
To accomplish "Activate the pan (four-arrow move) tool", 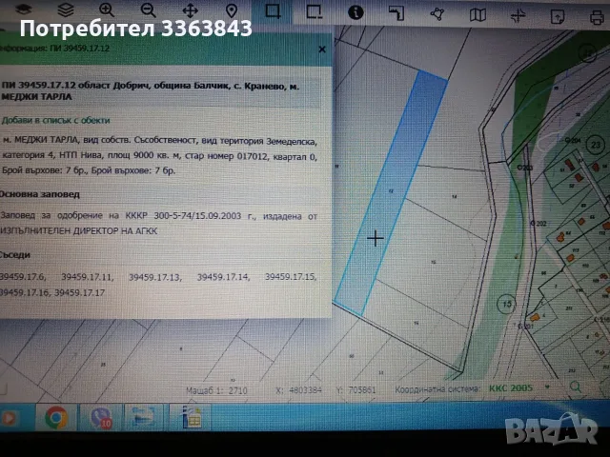I will tap(191, 10).
